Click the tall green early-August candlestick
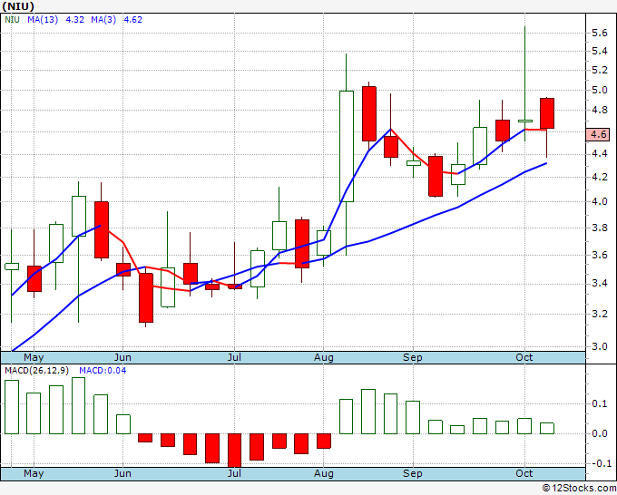This screenshot has height=495, width=617. [347, 146]
